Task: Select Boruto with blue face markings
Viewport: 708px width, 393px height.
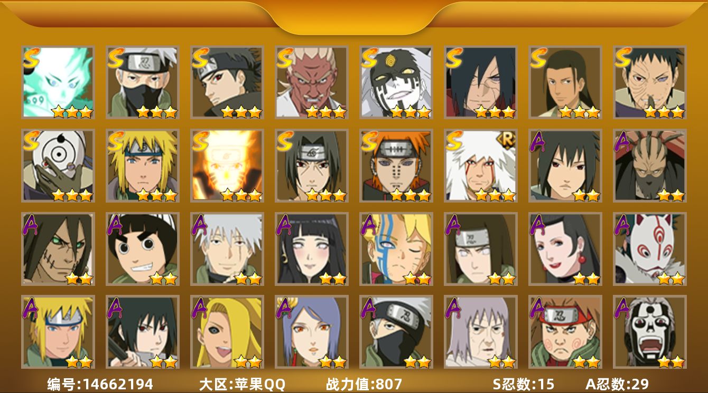Action: coord(396,249)
